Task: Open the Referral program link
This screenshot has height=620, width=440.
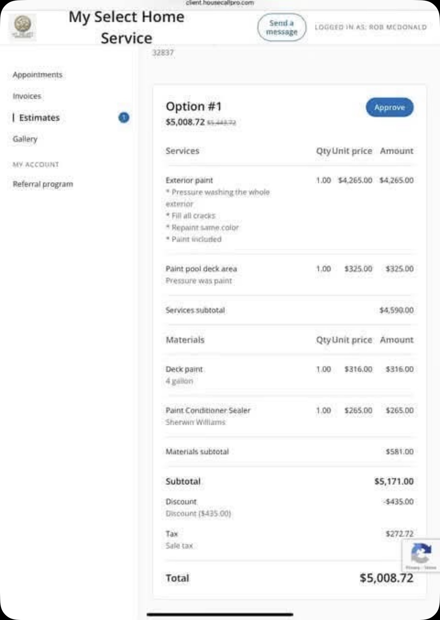Action: tap(43, 184)
